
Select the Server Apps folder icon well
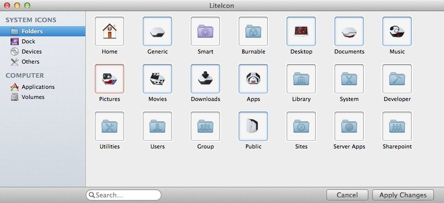pos(349,126)
